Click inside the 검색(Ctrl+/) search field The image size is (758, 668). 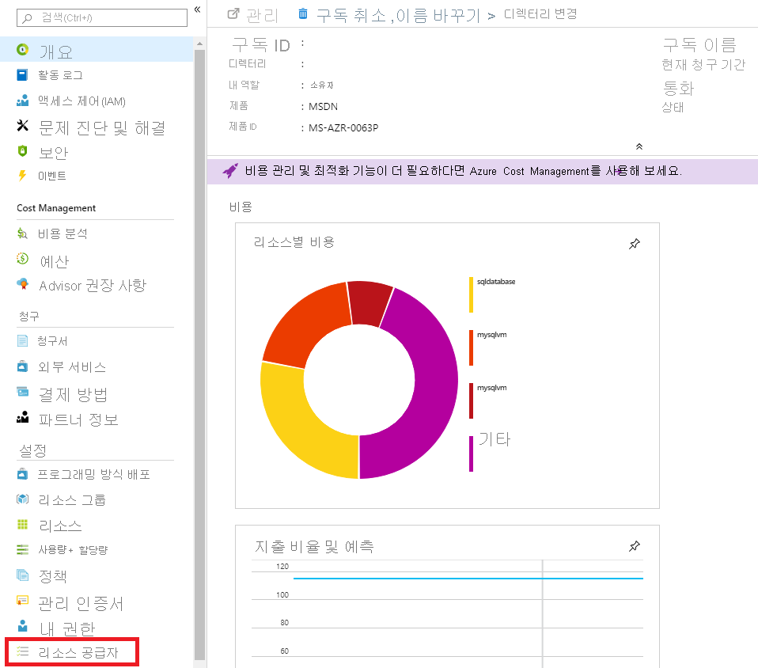coord(103,17)
